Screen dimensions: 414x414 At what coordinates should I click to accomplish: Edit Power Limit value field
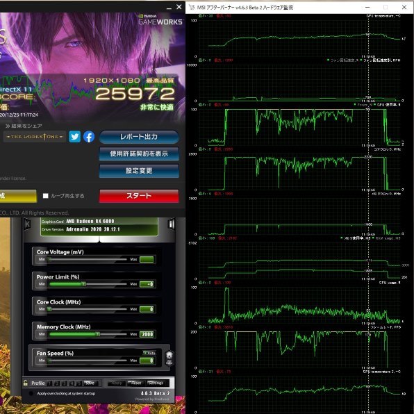pyautogui.click(x=147, y=284)
